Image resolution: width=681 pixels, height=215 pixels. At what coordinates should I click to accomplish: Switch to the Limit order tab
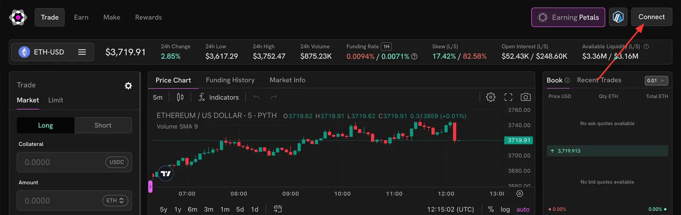click(56, 100)
